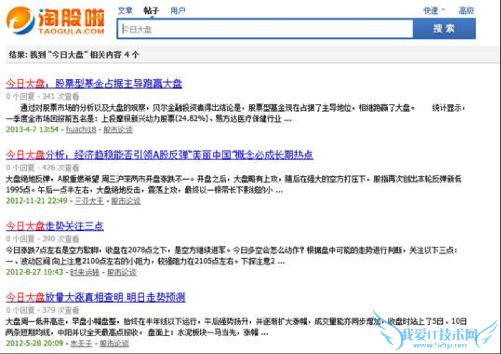501x354 pixels.
Task: Open result 今日大盘放量大涨真相查明 明日走势预测
Action: [96, 297]
